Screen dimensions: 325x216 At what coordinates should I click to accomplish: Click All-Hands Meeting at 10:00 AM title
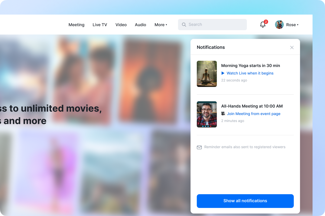[x=252, y=106]
